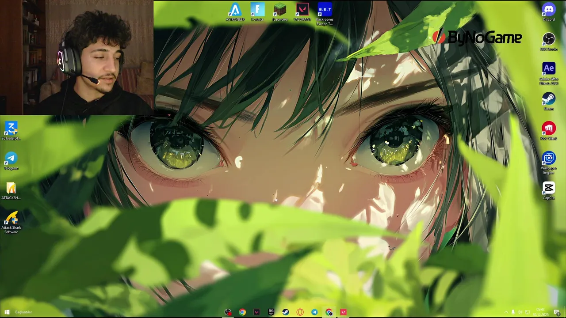Open the clock and date flyout

[x=540, y=312]
